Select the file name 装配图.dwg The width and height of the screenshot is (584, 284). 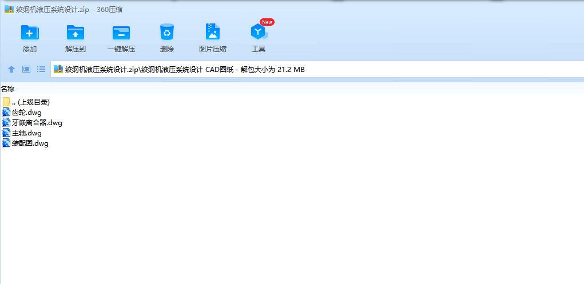[x=30, y=143]
